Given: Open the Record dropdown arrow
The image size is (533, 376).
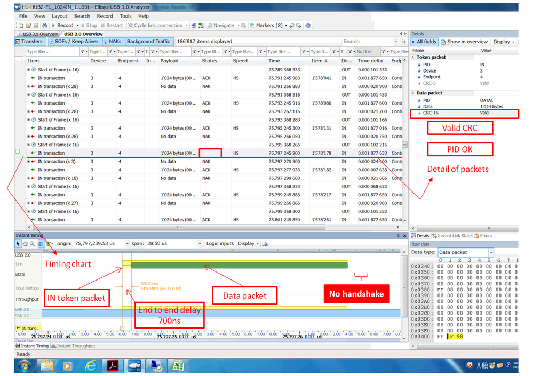Looking at the screenshot, I should click(77, 26).
